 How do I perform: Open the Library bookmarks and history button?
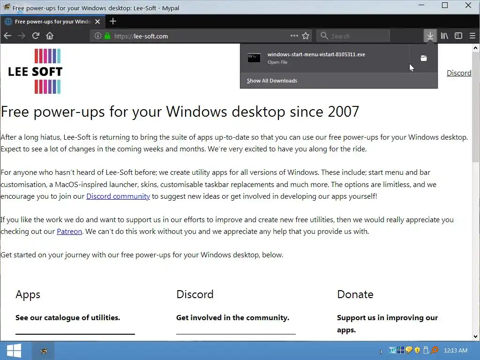click(444, 36)
